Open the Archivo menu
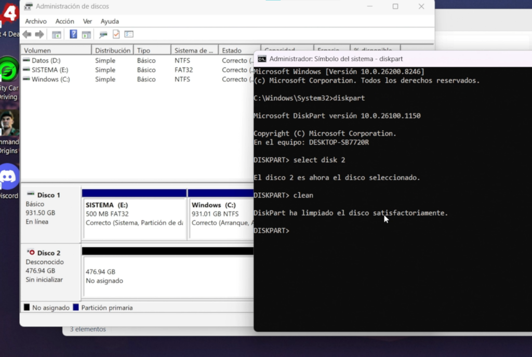Image resolution: width=532 pixels, height=357 pixels. click(x=36, y=21)
